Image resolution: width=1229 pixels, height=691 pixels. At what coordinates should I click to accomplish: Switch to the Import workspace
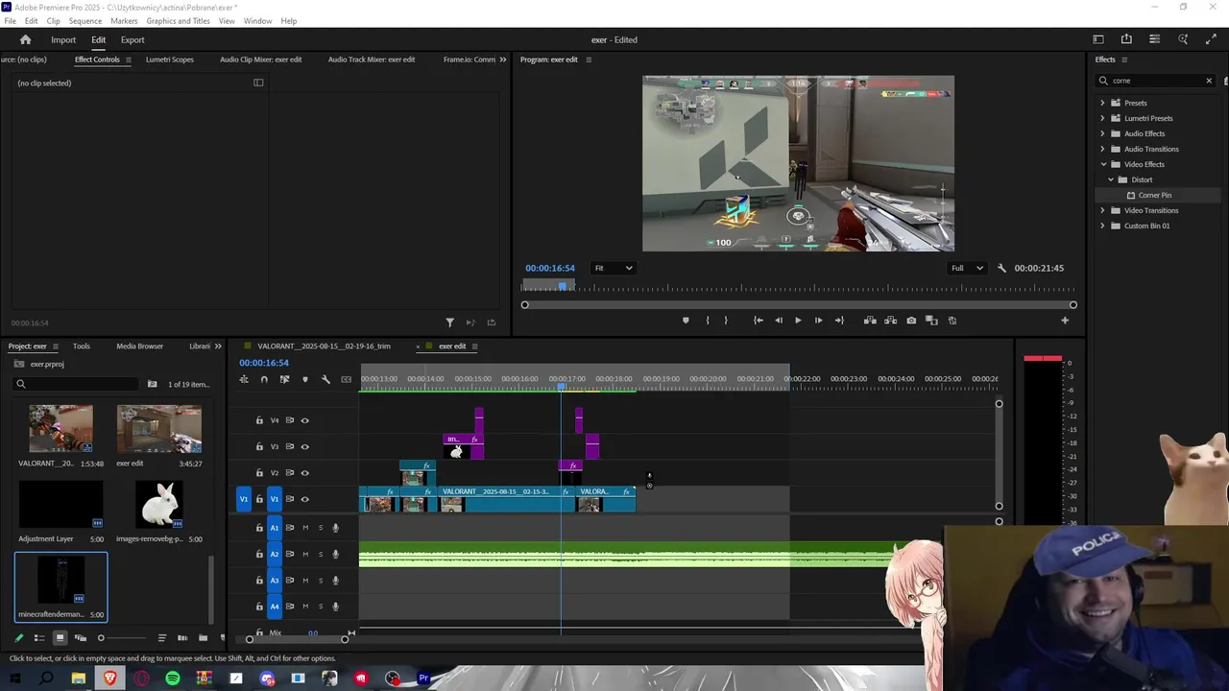(x=63, y=39)
